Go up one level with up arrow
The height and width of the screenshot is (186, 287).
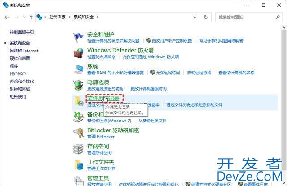tap(31, 17)
